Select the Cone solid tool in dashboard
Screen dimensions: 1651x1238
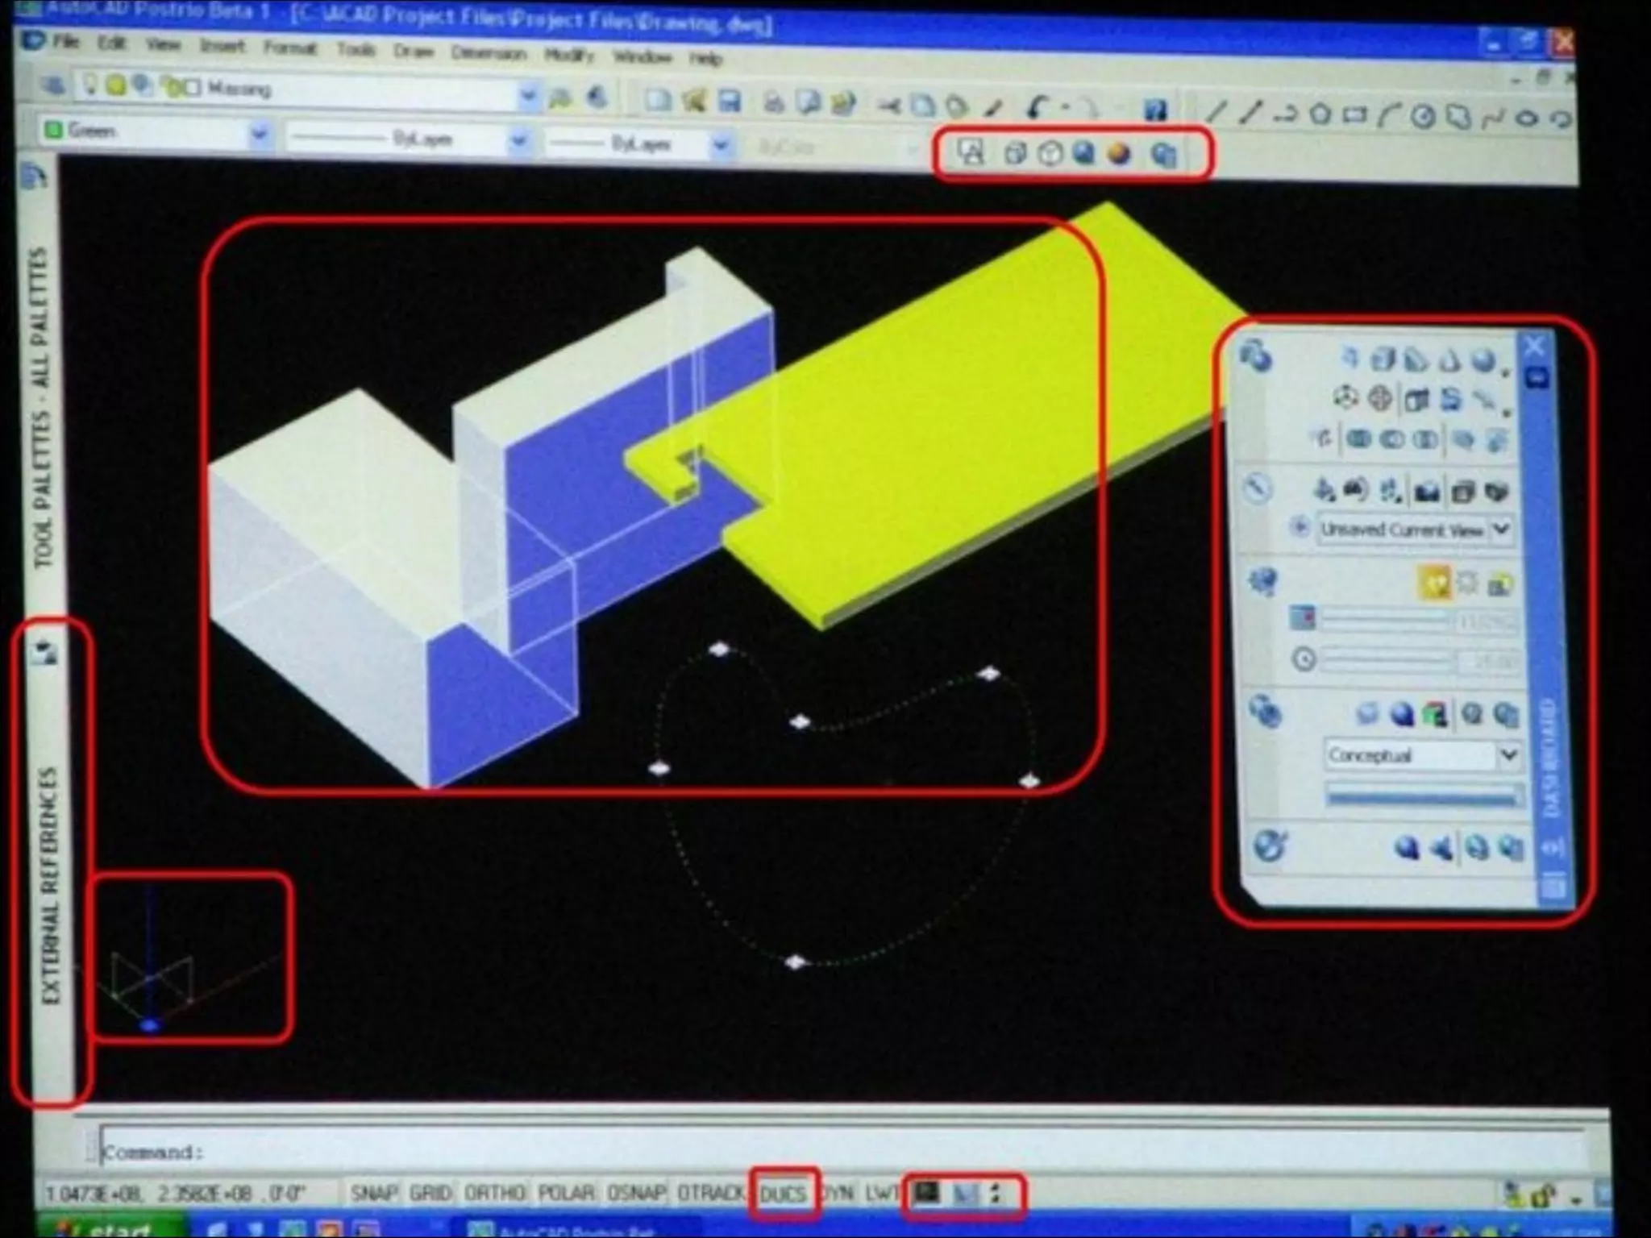1449,360
